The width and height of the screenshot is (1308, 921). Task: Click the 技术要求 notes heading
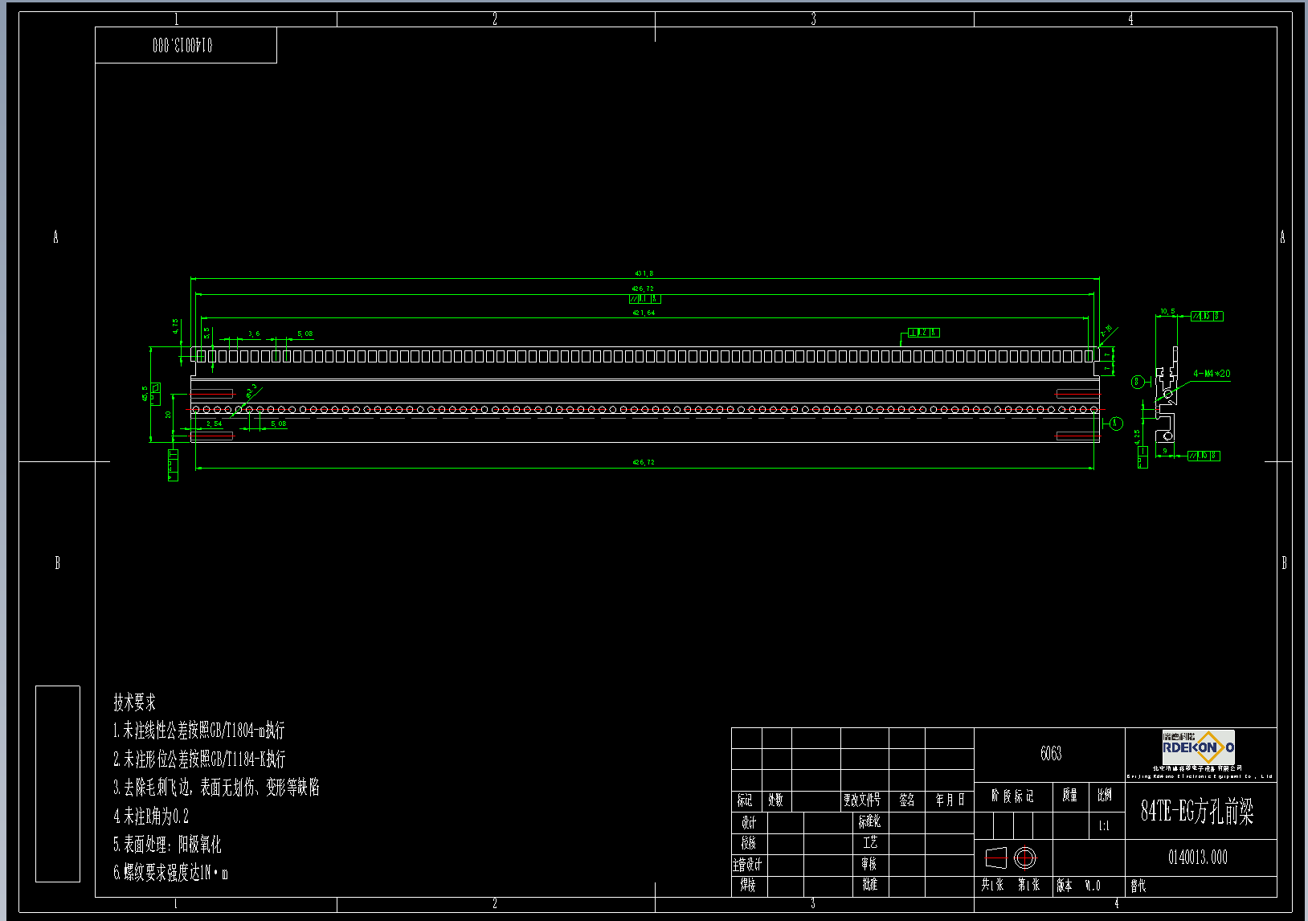click(135, 702)
